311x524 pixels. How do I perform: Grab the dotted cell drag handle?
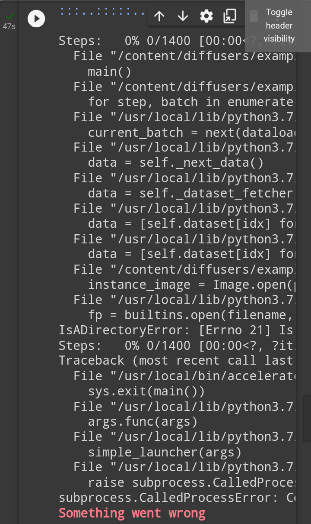(x=102, y=13)
